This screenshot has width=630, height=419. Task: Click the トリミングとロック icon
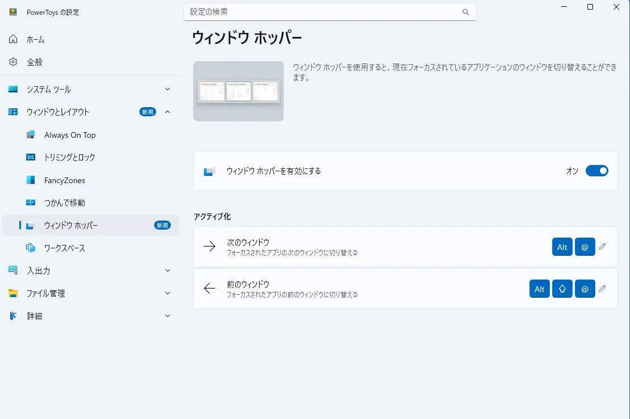click(31, 157)
